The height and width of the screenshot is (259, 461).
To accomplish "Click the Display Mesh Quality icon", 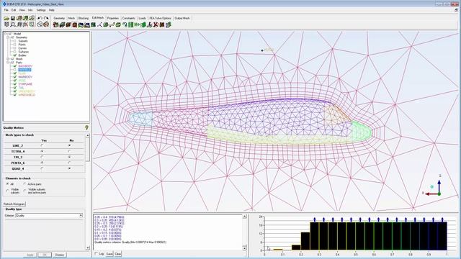I will 74,25.
